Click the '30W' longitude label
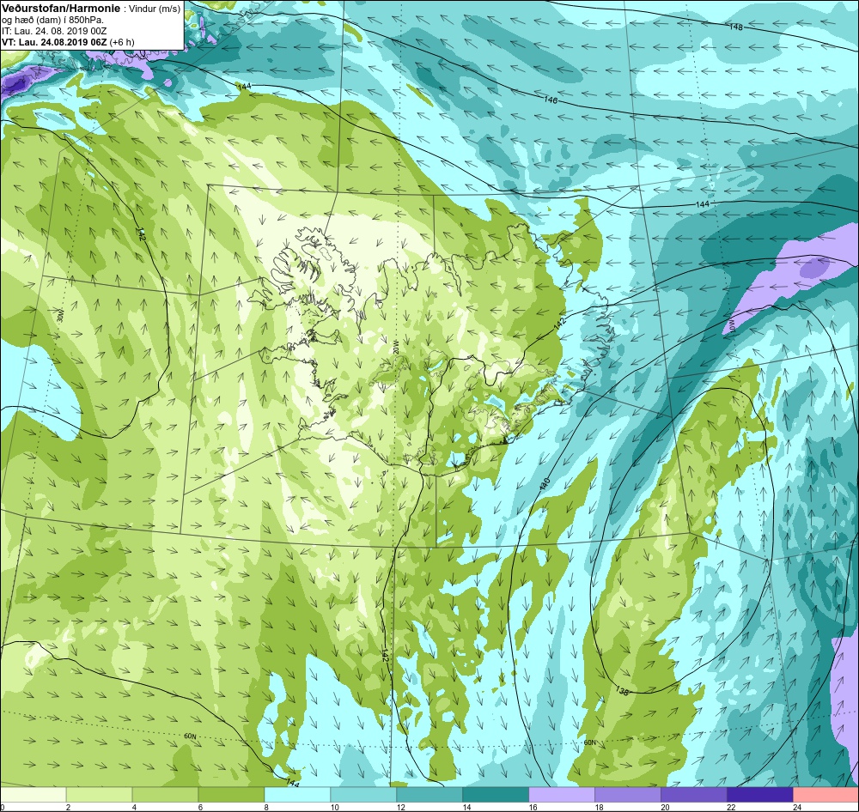Screen dimensions: 859x812 (x=61, y=318)
